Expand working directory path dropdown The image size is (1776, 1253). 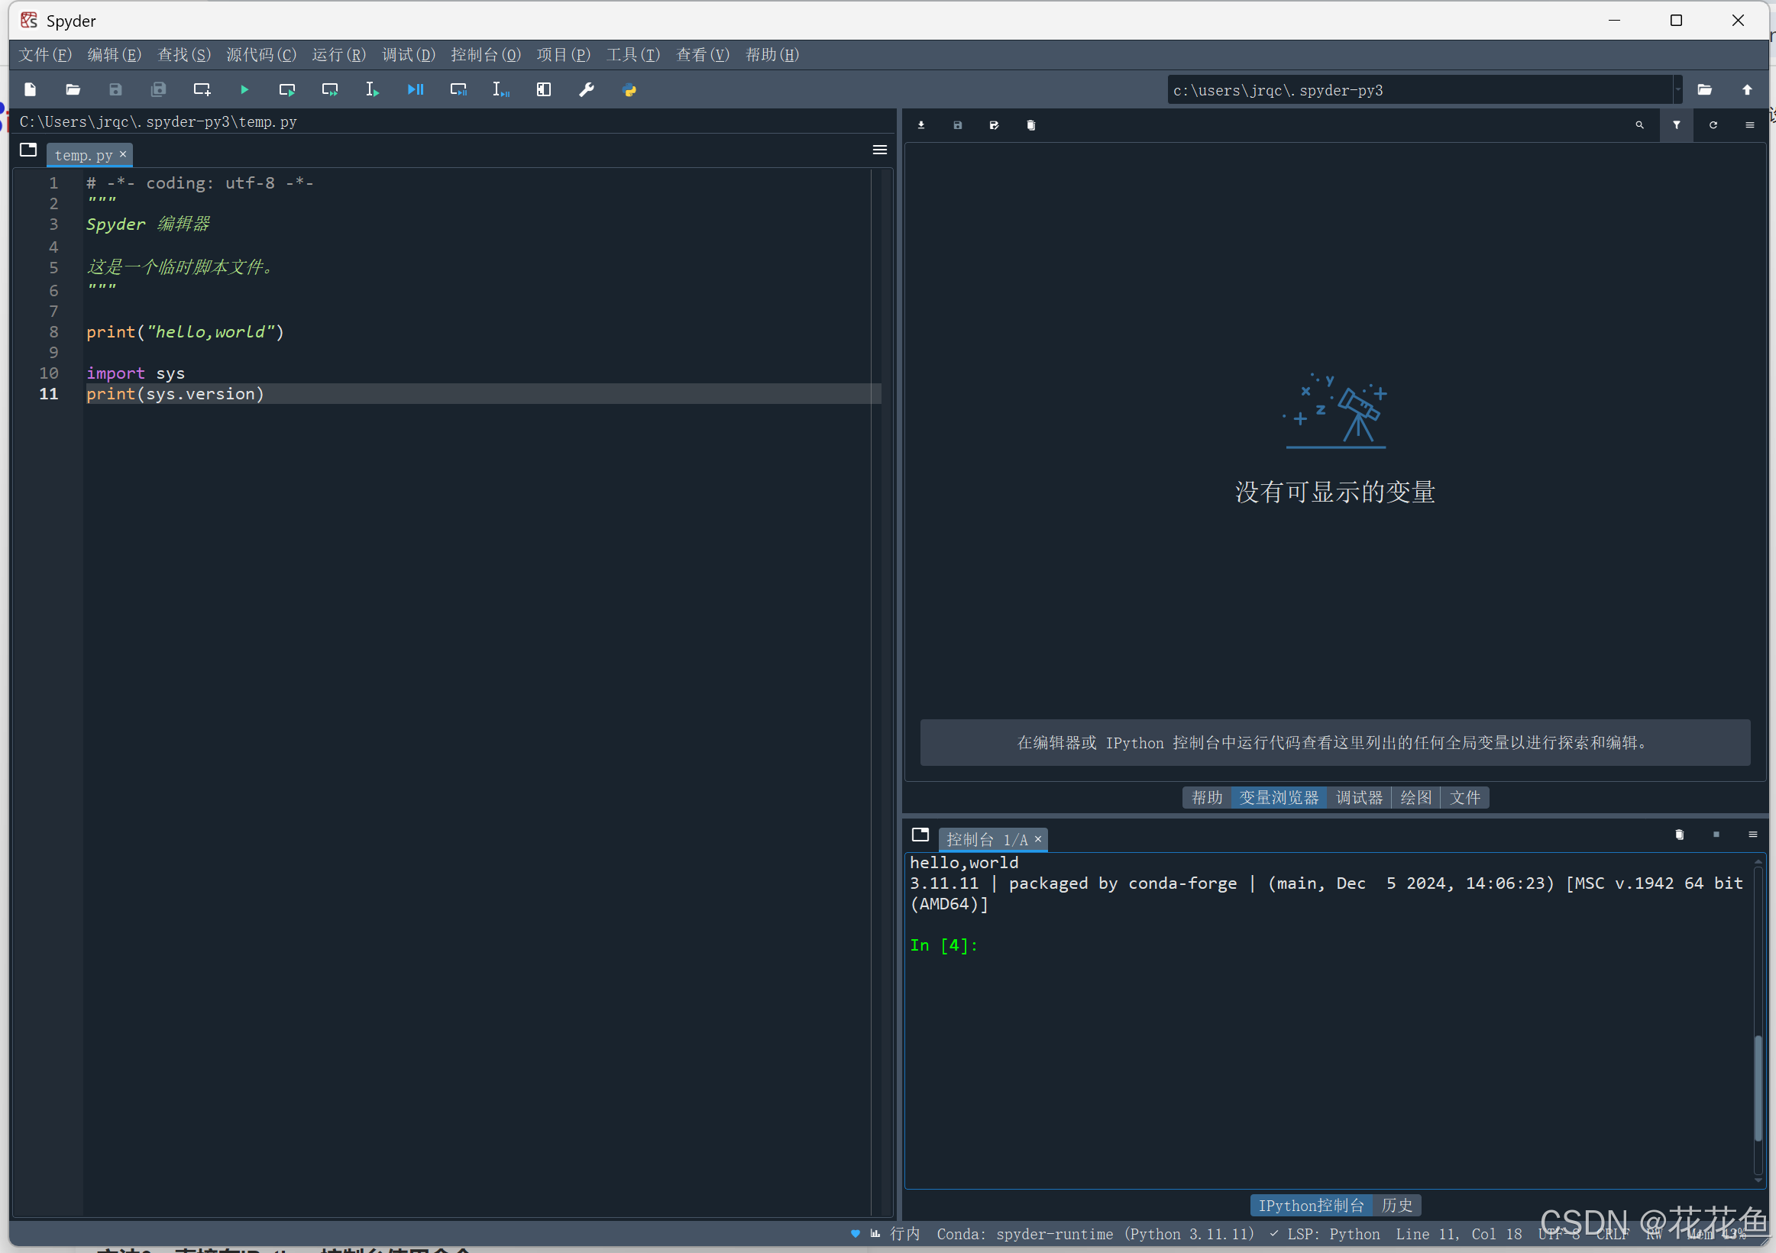[1677, 89]
